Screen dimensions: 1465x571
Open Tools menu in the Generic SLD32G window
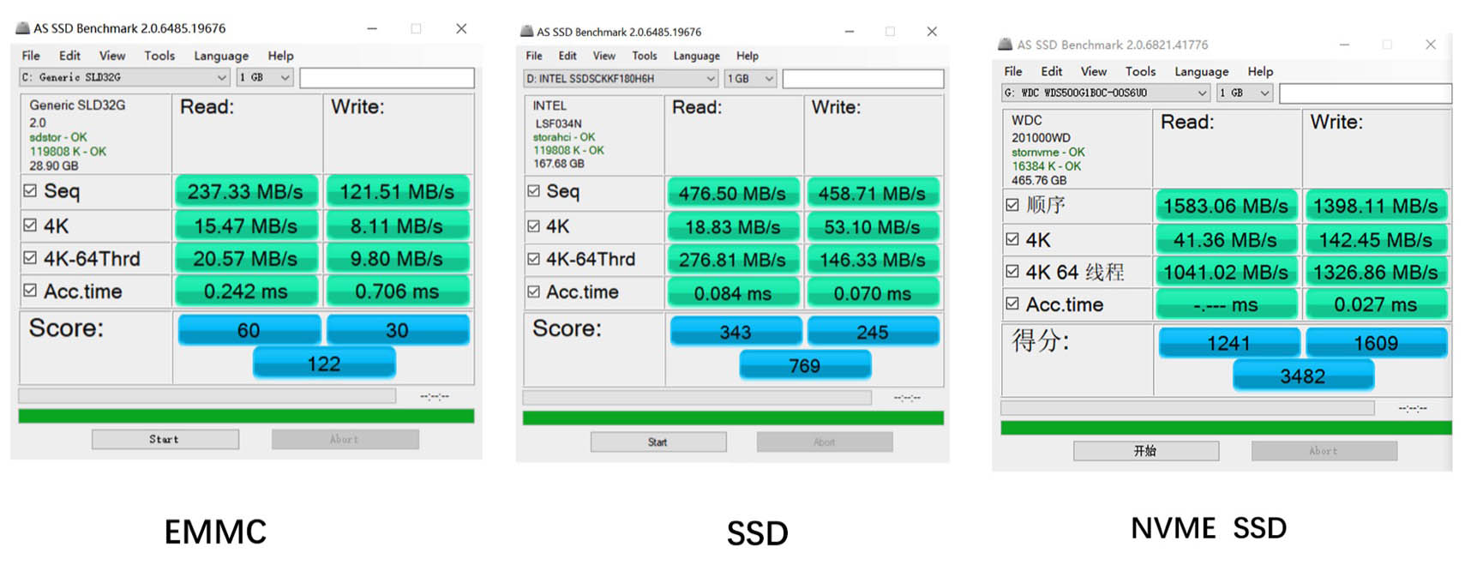point(159,56)
